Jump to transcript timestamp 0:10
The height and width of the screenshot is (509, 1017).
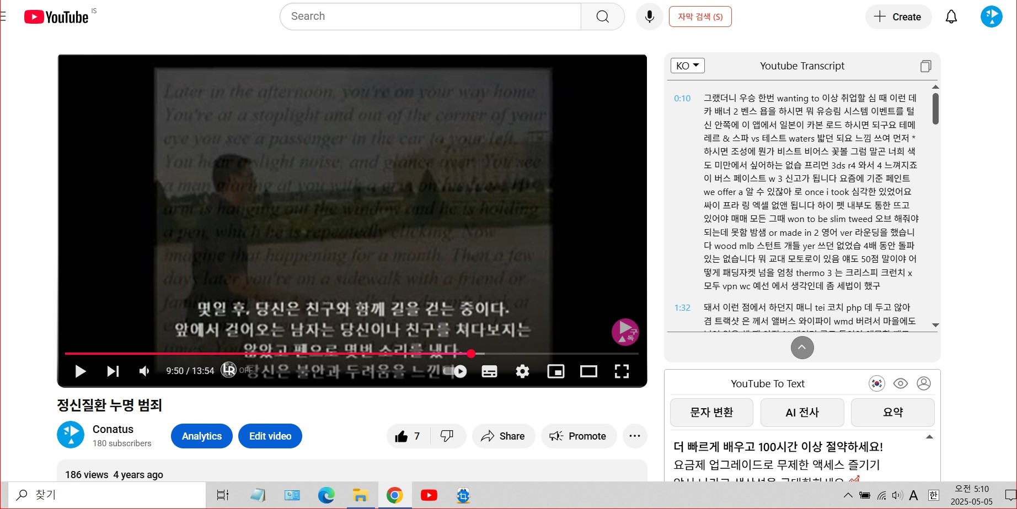click(682, 98)
